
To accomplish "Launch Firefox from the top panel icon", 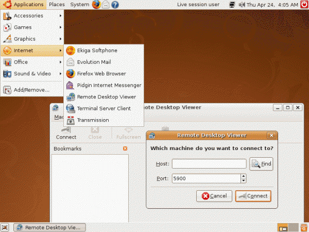I will pyautogui.click(x=96, y=5).
